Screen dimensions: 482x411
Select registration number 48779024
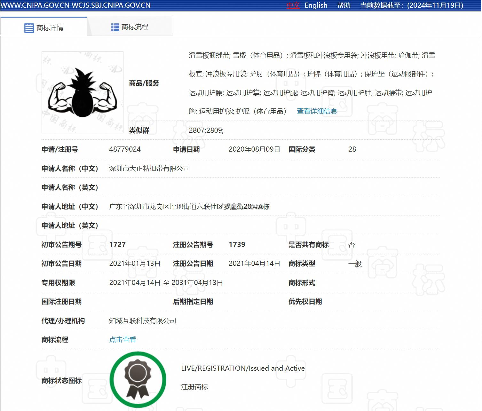[125, 149]
